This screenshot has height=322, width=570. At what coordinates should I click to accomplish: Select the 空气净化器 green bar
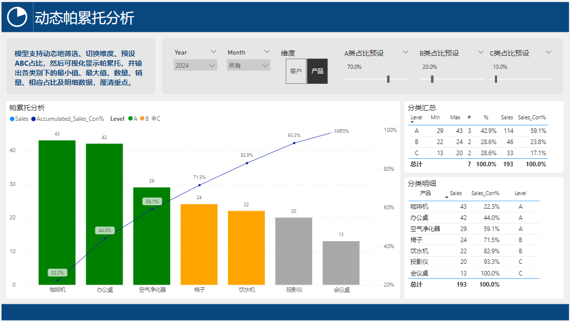pos(151,236)
